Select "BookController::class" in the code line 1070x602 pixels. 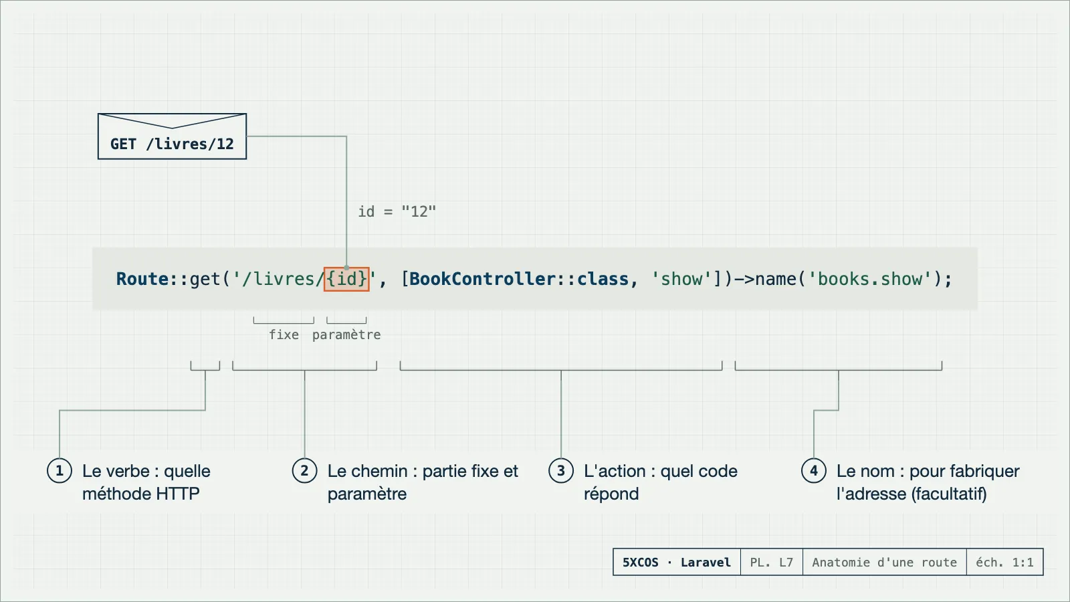(x=519, y=279)
